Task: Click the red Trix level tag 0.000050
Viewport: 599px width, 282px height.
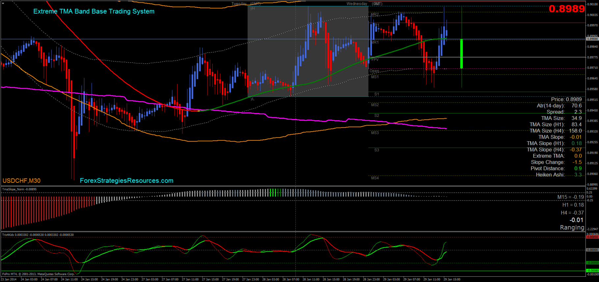Action: (x=592, y=237)
